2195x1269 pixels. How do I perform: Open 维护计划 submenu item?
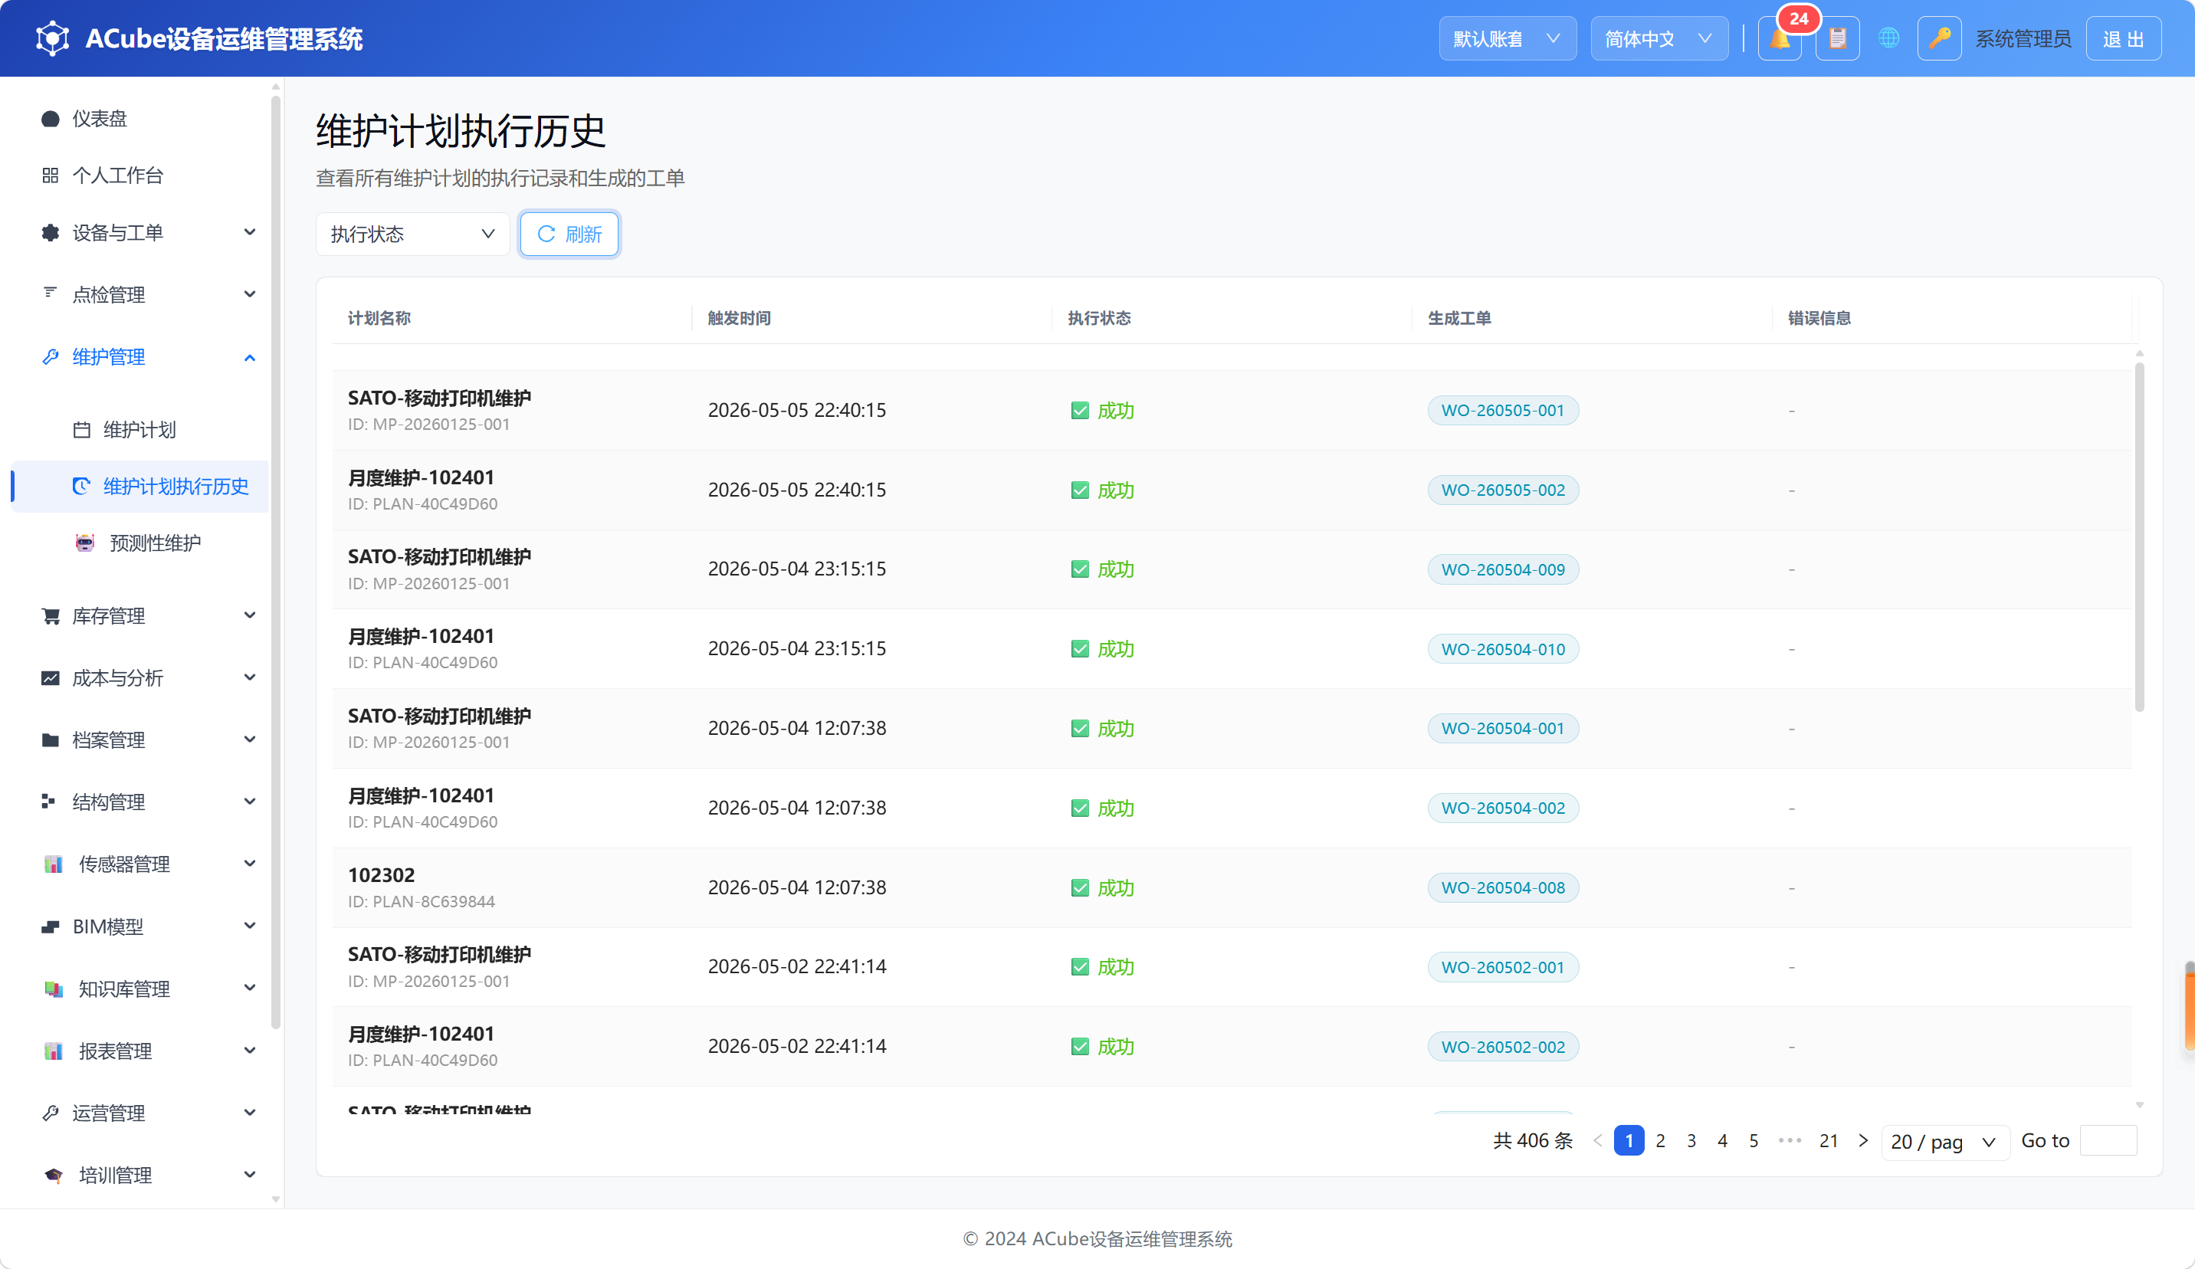click(139, 429)
